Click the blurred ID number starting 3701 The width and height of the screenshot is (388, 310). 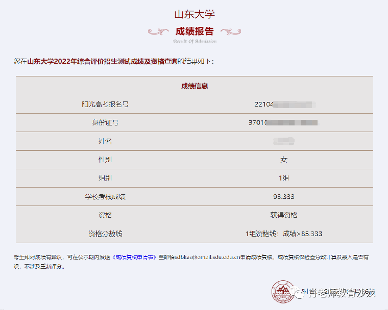283,122
